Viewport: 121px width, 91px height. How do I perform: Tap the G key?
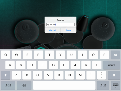click(53, 65)
